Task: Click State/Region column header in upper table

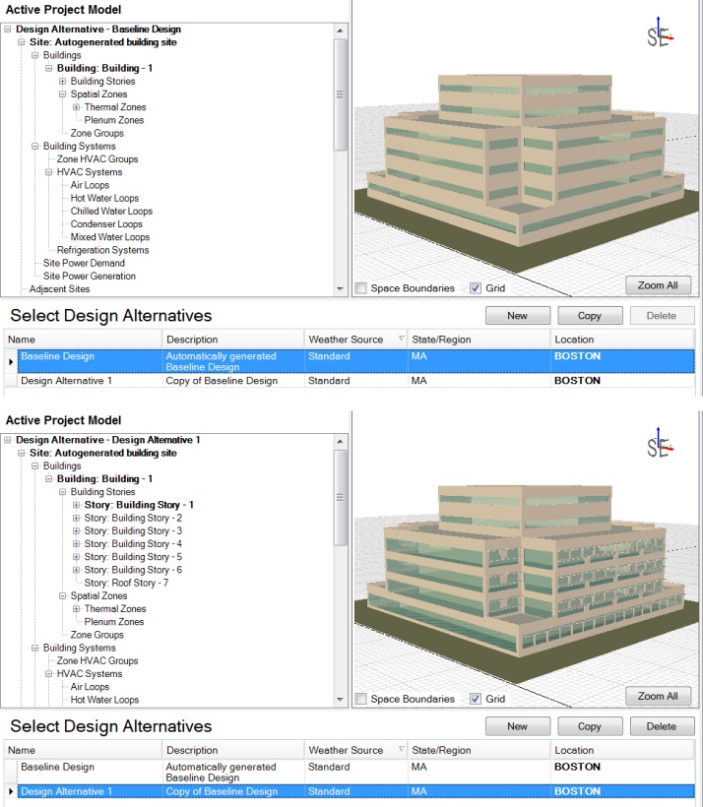Action: [x=479, y=340]
